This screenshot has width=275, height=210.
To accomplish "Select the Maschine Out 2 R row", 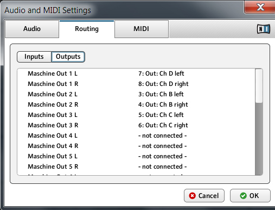I will pyautogui.click(x=136, y=104).
